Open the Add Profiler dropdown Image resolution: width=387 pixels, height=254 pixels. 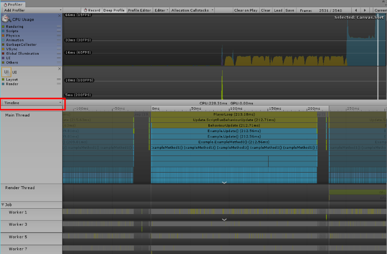click(x=32, y=10)
